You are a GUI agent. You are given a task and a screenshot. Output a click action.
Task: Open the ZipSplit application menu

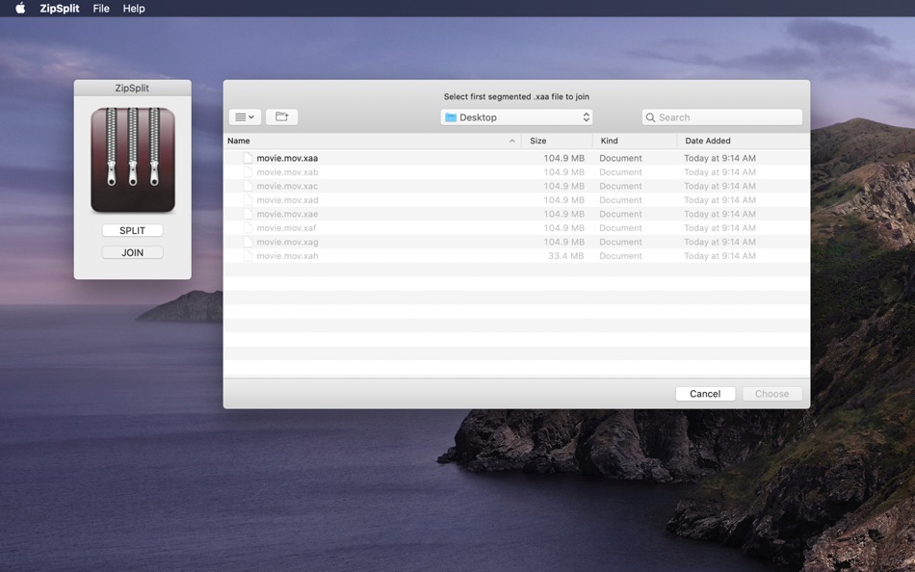click(x=60, y=8)
